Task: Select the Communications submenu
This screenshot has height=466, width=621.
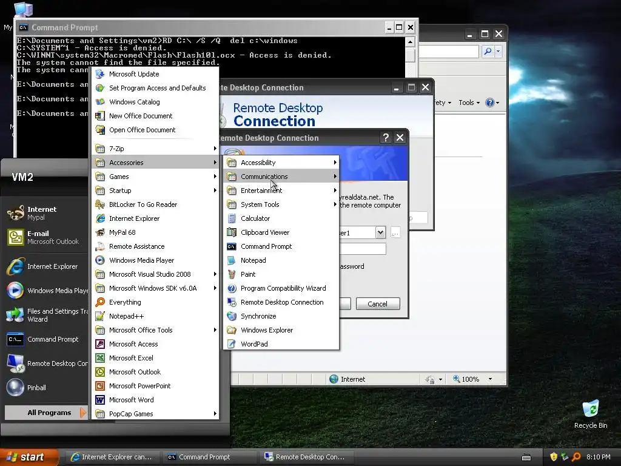Action: coord(281,177)
